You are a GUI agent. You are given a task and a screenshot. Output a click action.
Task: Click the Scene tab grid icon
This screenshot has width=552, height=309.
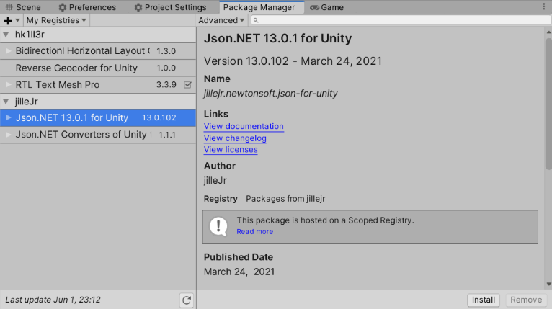pyautogui.click(x=9, y=7)
